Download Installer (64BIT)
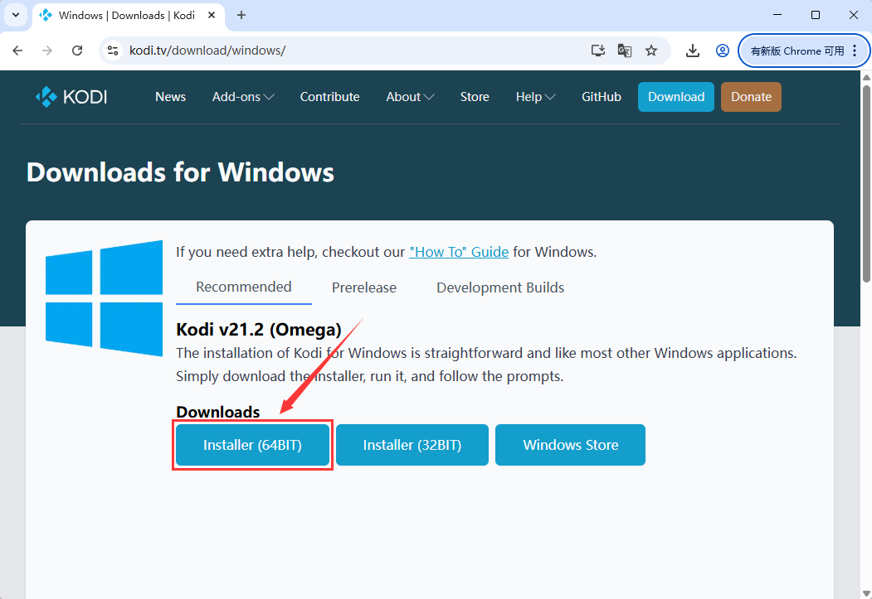This screenshot has height=599, width=872. pyautogui.click(x=252, y=445)
